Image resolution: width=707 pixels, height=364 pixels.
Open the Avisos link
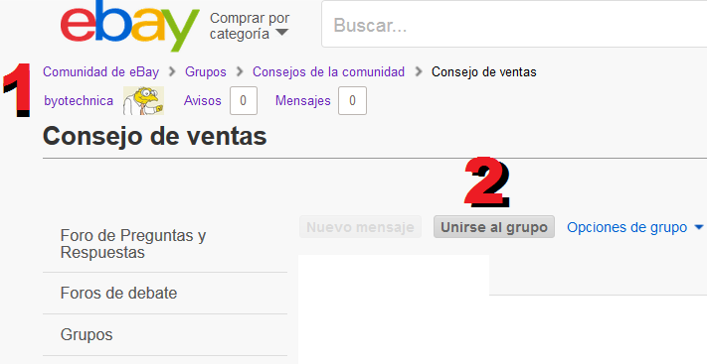[x=203, y=101]
